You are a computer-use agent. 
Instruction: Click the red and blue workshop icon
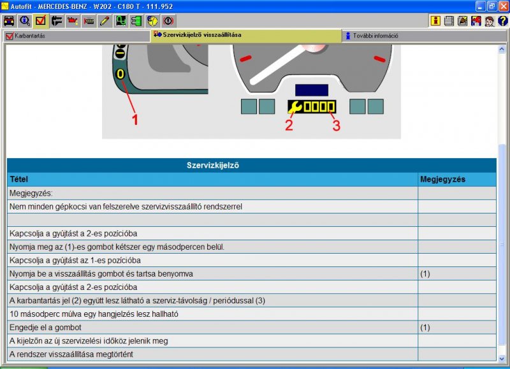(476, 21)
